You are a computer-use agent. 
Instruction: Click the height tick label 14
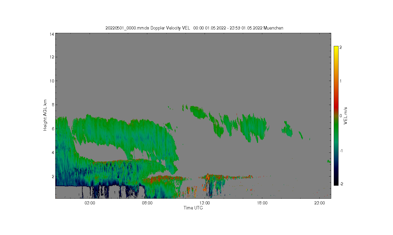52,34
